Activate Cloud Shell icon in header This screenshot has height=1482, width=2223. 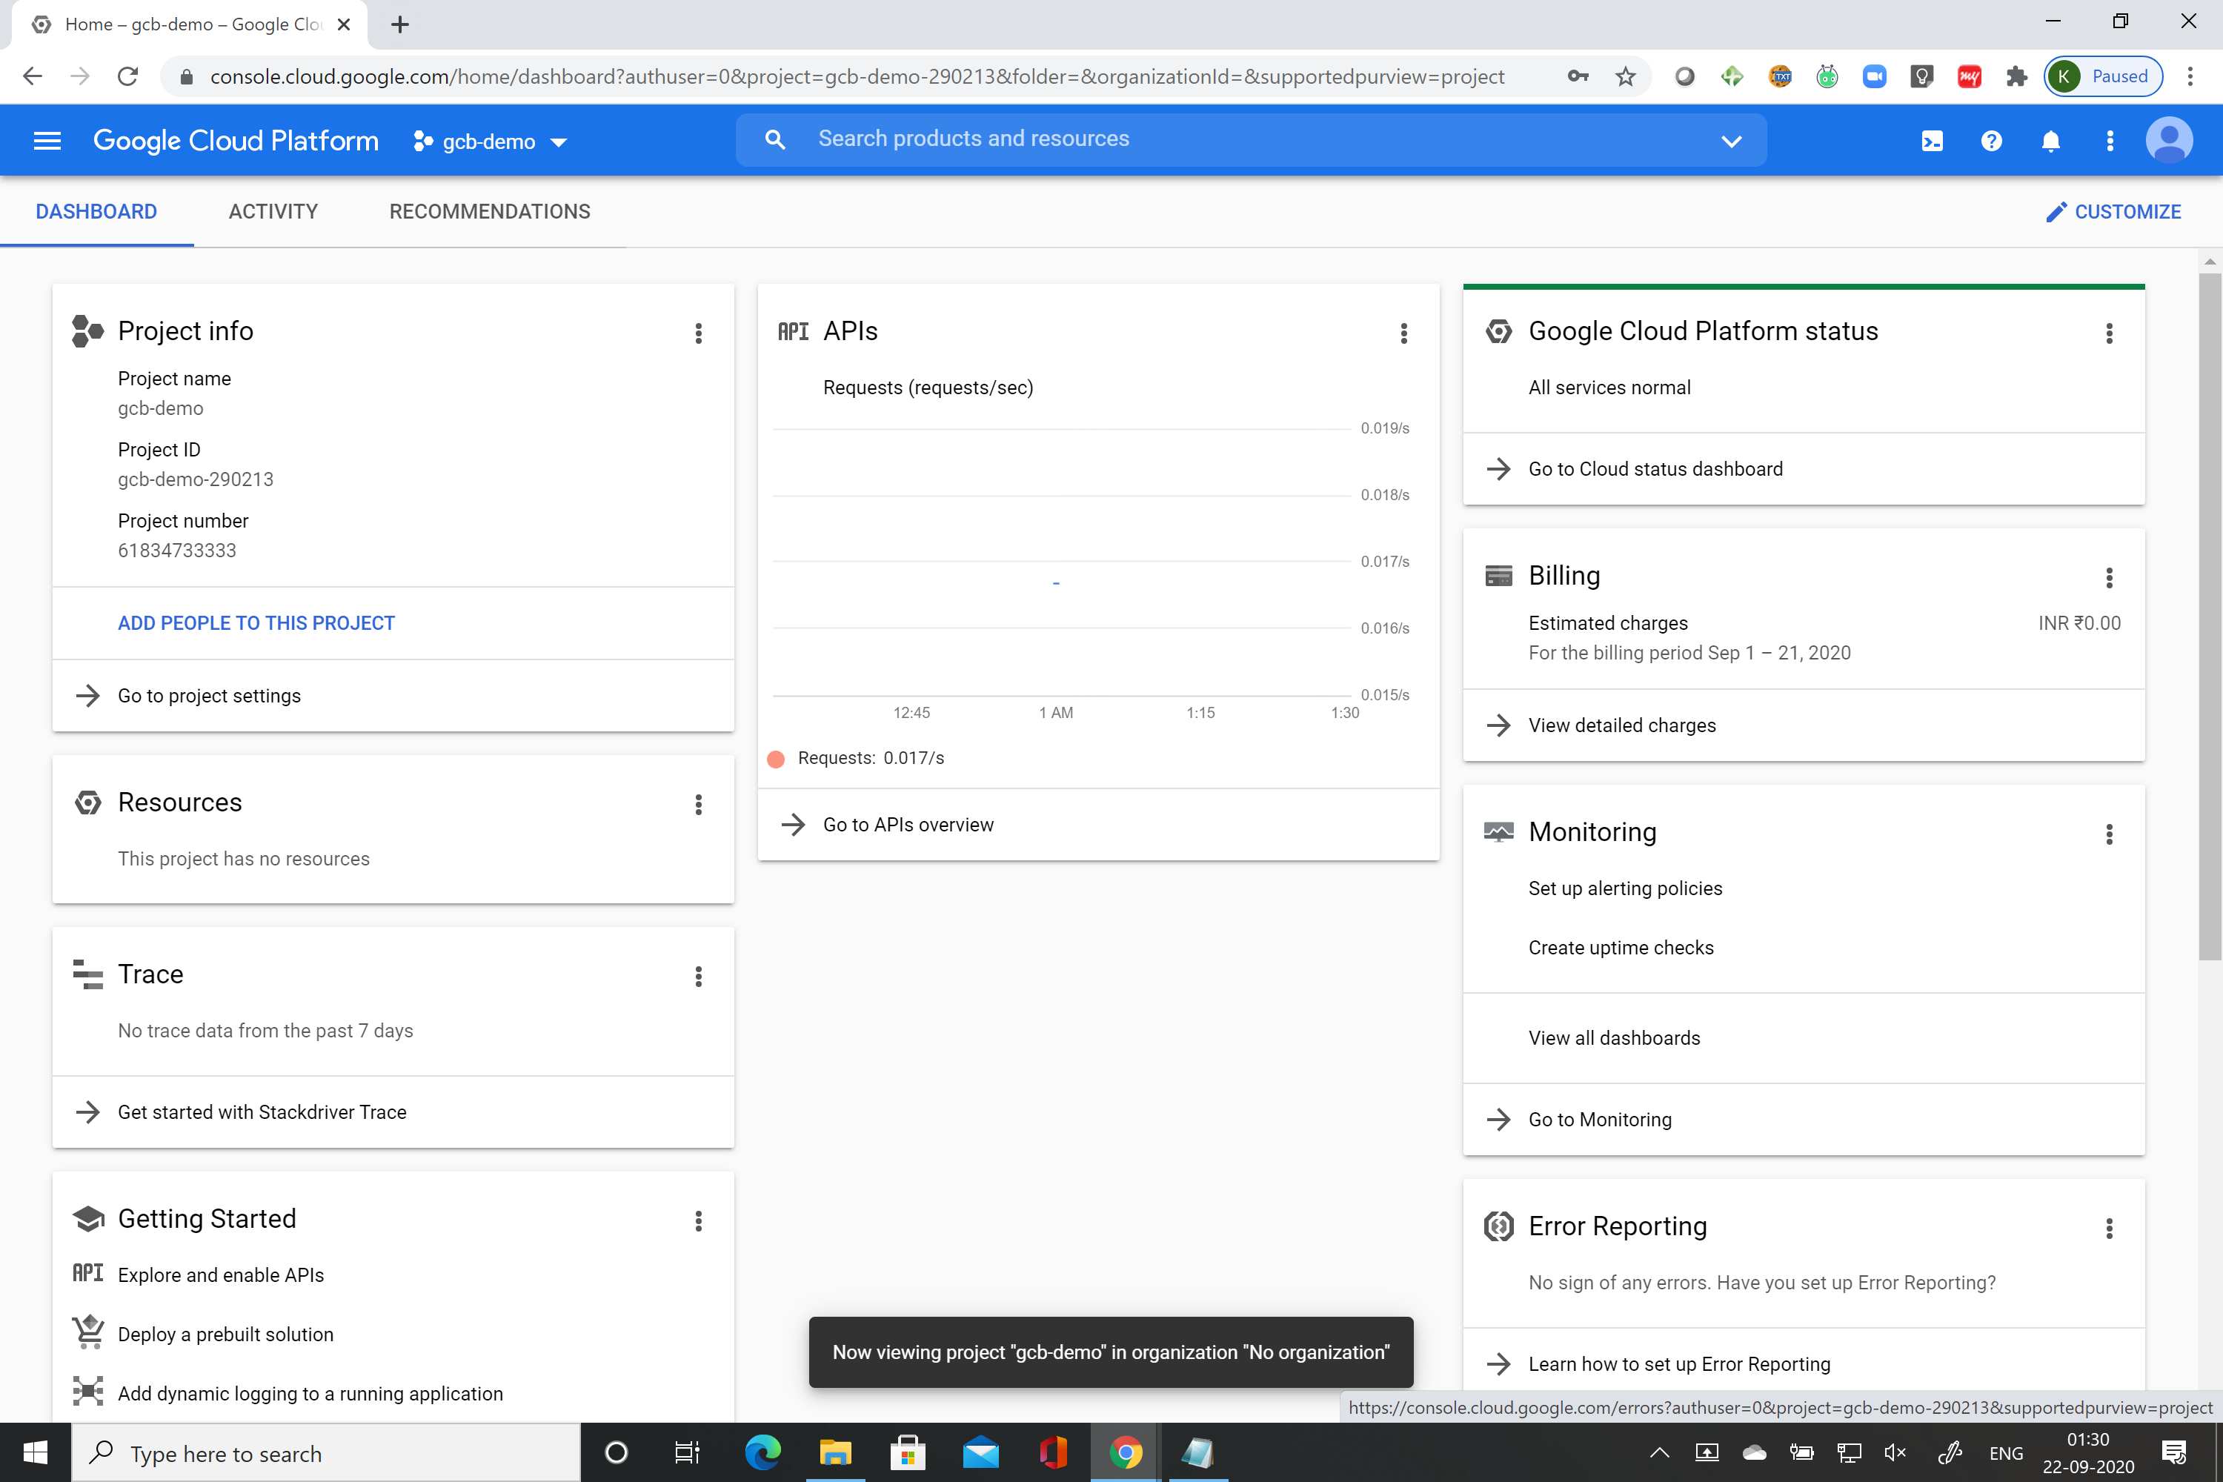tap(1932, 141)
